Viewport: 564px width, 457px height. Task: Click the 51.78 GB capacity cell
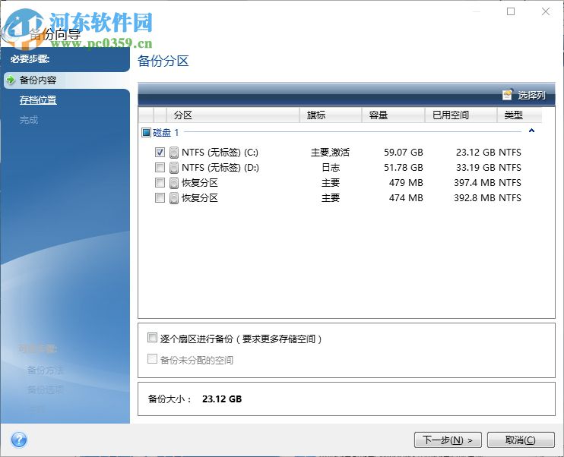point(403,168)
